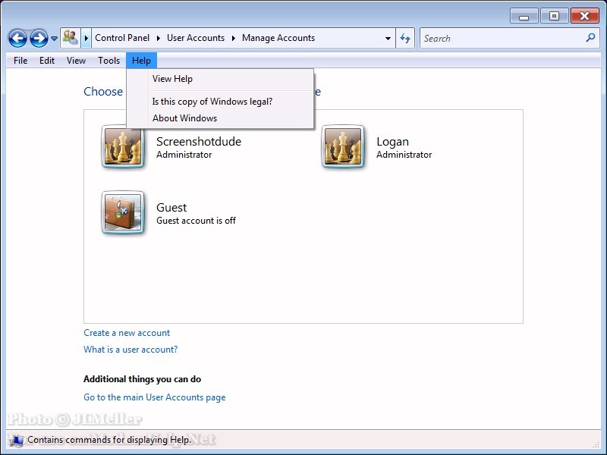607x455 pixels.
Task: Open the address bar history dropdown
Action: coord(388,39)
